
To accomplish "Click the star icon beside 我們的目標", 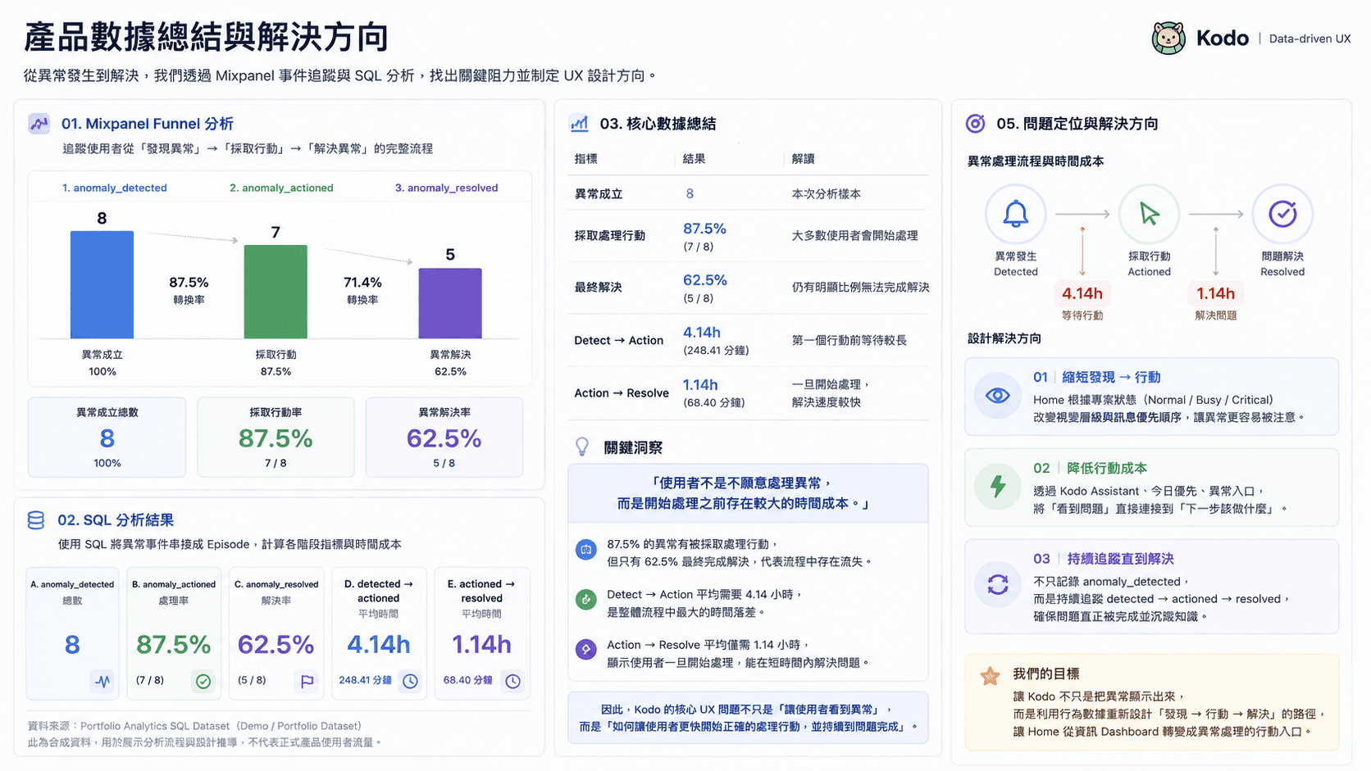I will click(x=990, y=676).
